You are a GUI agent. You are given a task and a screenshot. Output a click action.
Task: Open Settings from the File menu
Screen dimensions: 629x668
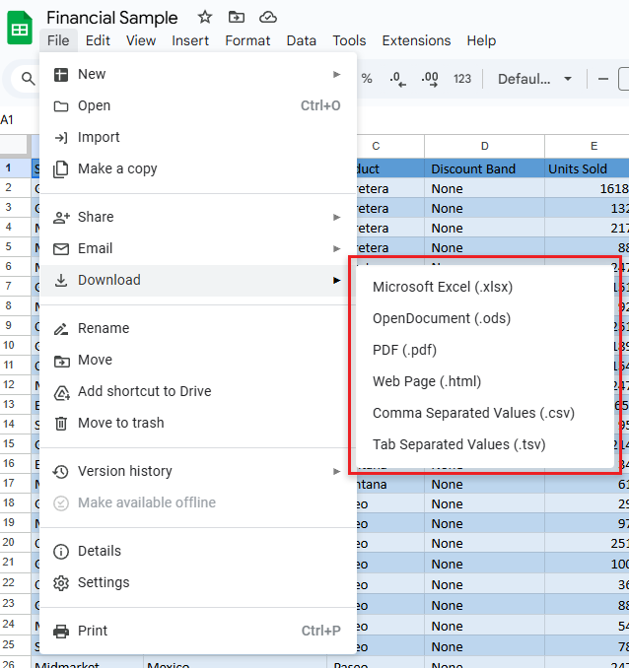pos(198,582)
